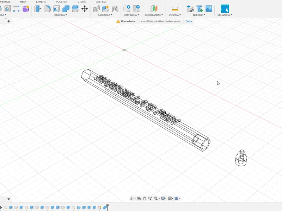Toggle the bottom-left comments panel button

point(8,199)
